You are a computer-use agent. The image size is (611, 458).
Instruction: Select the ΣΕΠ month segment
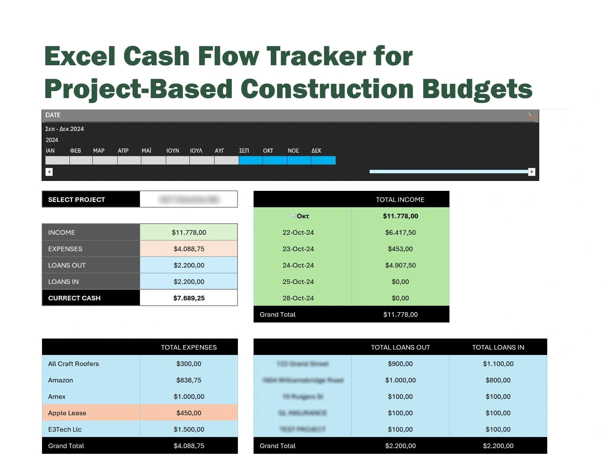click(251, 160)
